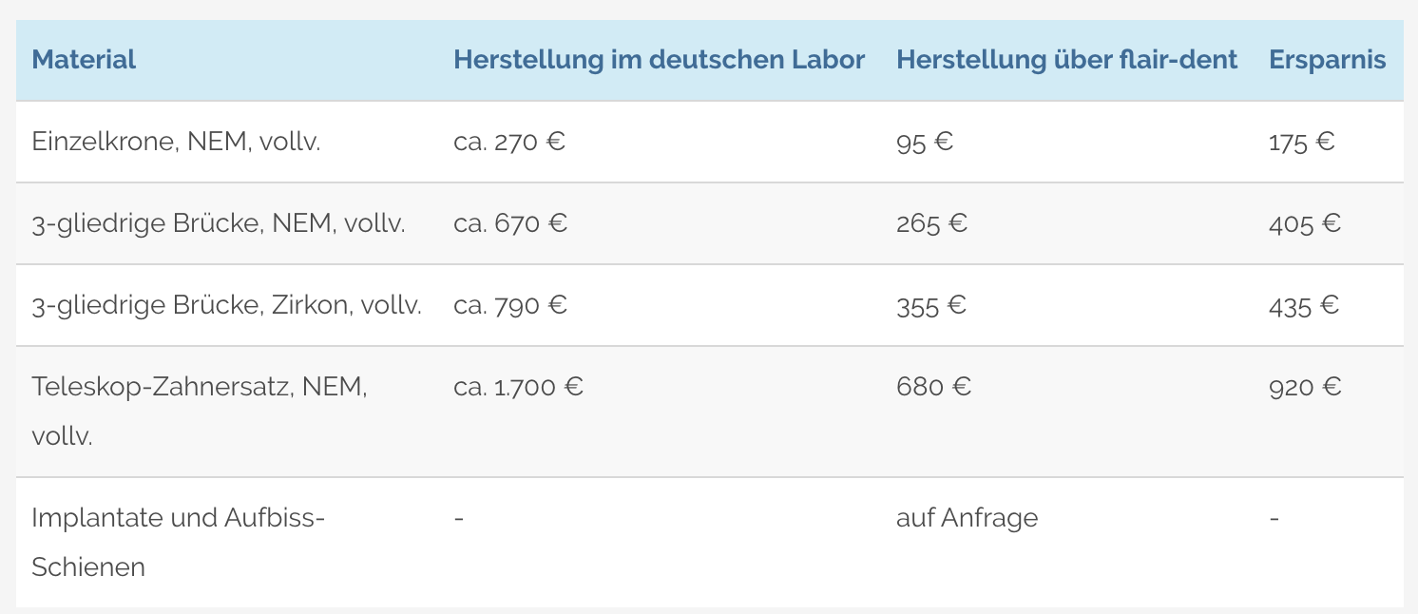Screen dimensions: 1418x614
Task: Select the 95 € flair-dent price
Action: tap(925, 142)
